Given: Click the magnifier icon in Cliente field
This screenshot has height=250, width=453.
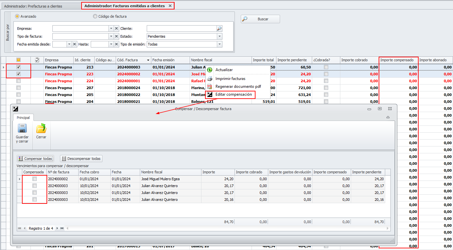Looking at the screenshot, I should point(219,29).
